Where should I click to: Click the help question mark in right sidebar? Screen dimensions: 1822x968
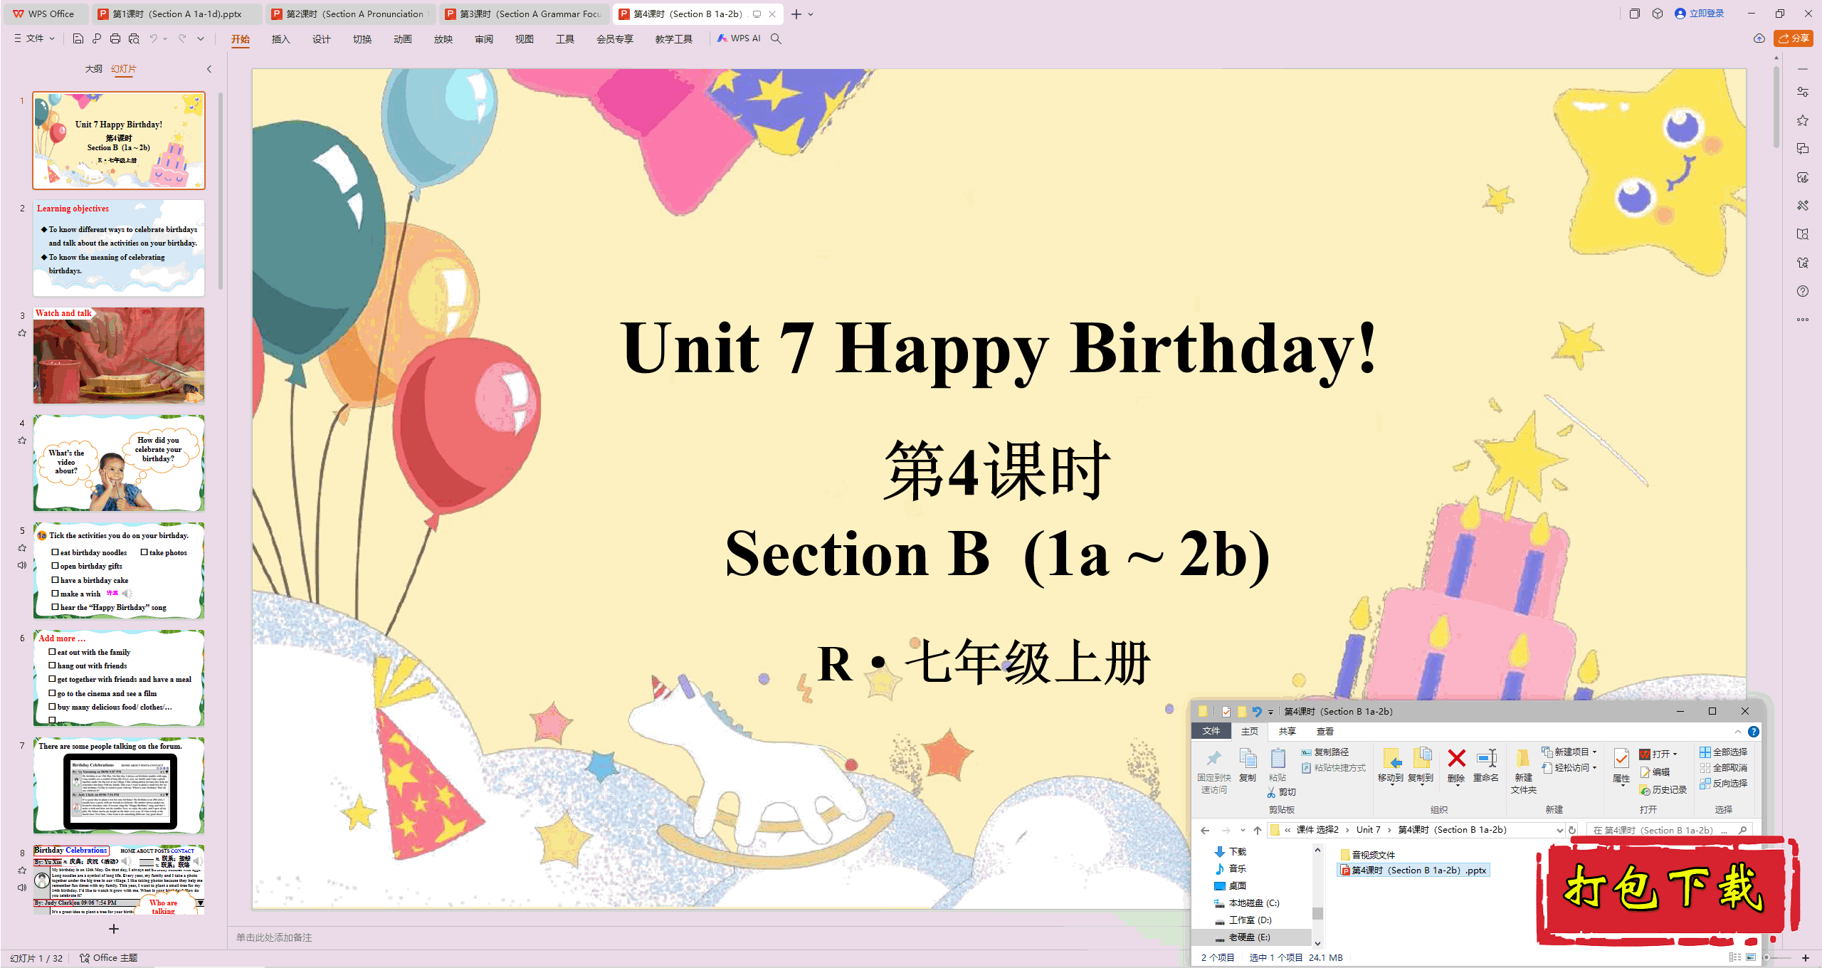point(1802,291)
